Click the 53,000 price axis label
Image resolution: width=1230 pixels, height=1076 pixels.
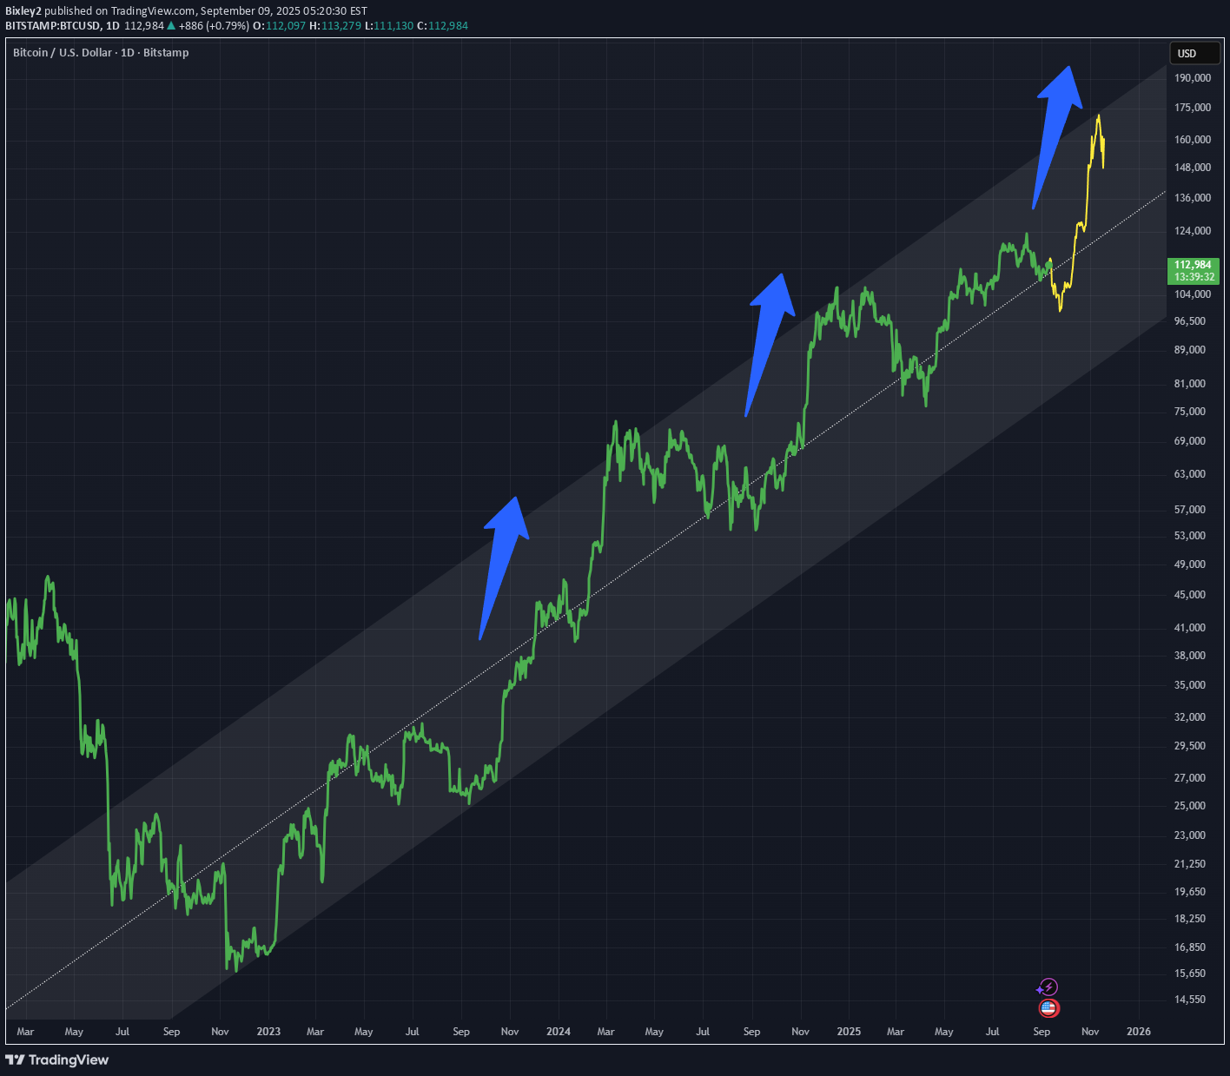1190,536
